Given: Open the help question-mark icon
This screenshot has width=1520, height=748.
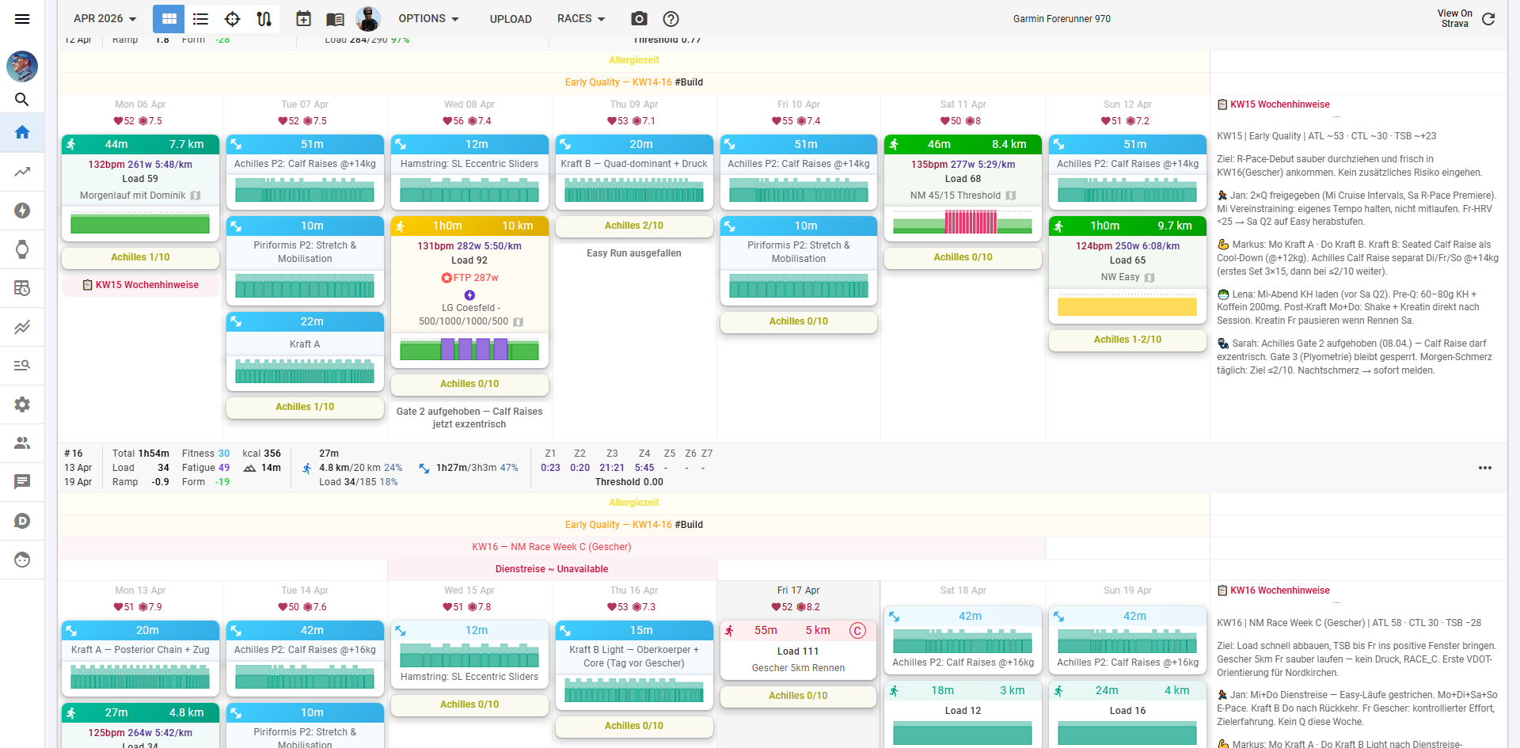Looking at the screenshot, I should pyautogui.click(x=671, y=18).
